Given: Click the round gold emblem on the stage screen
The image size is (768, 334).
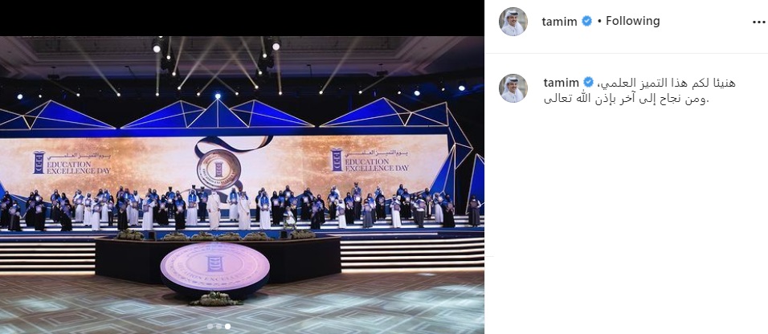Looking at the screenshot, I should pyautogui.click(x=219, y=169).
